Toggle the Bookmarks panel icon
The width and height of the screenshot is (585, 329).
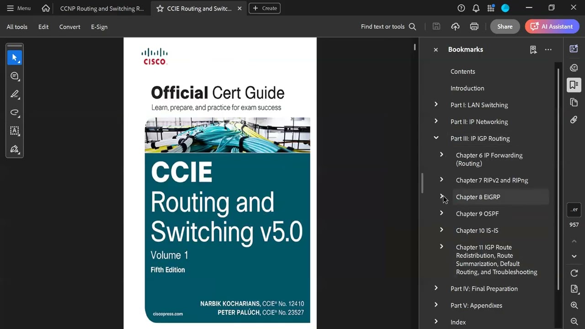coord(574,85)
